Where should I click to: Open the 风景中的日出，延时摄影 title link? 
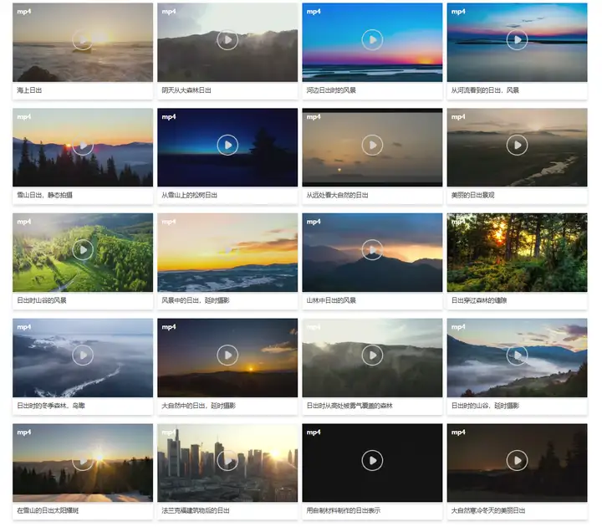196,300
